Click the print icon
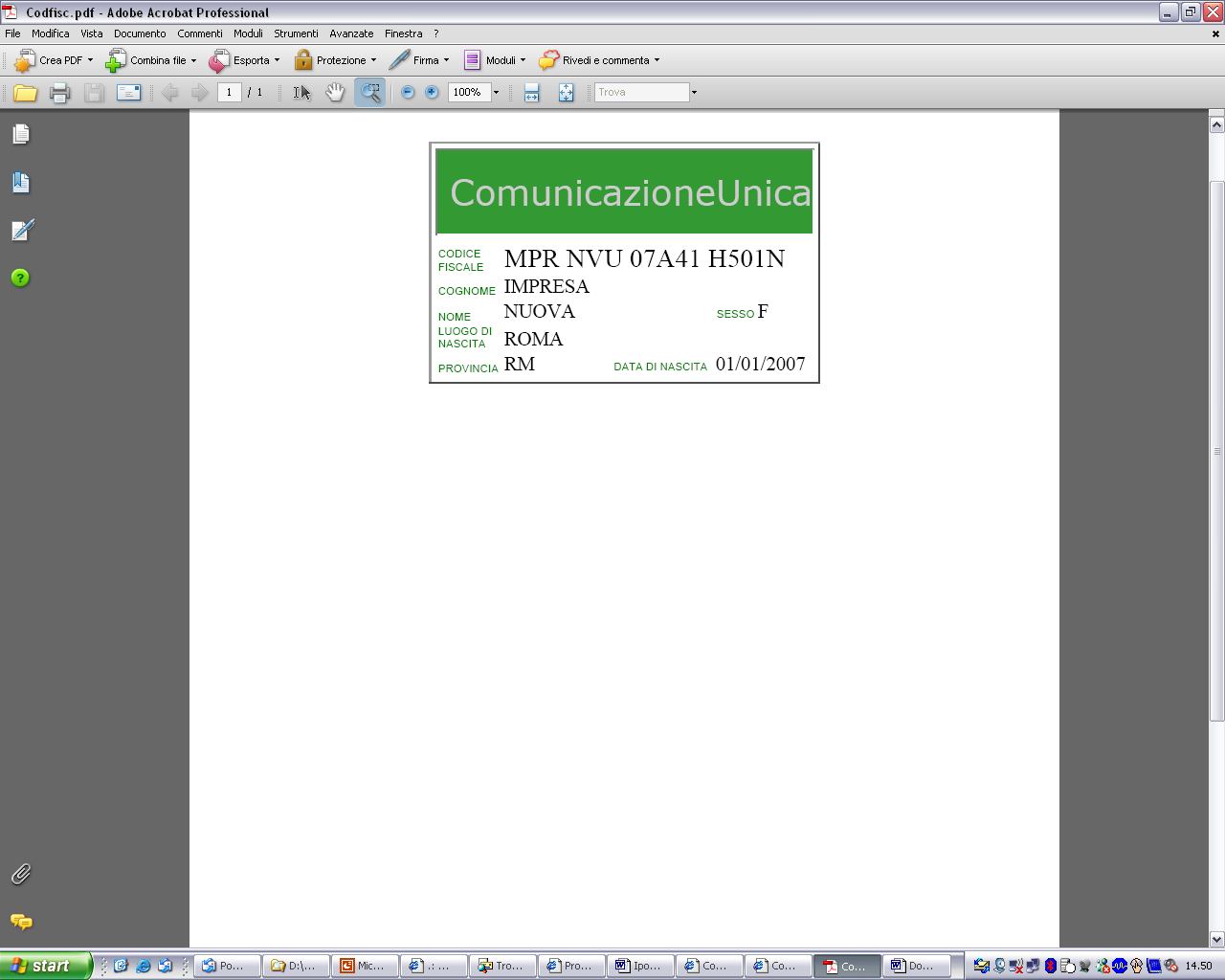1225x980 pixels. click(x=59, y=93)
